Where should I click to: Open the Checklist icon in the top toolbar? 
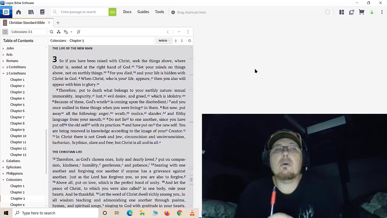coord(42,12)
